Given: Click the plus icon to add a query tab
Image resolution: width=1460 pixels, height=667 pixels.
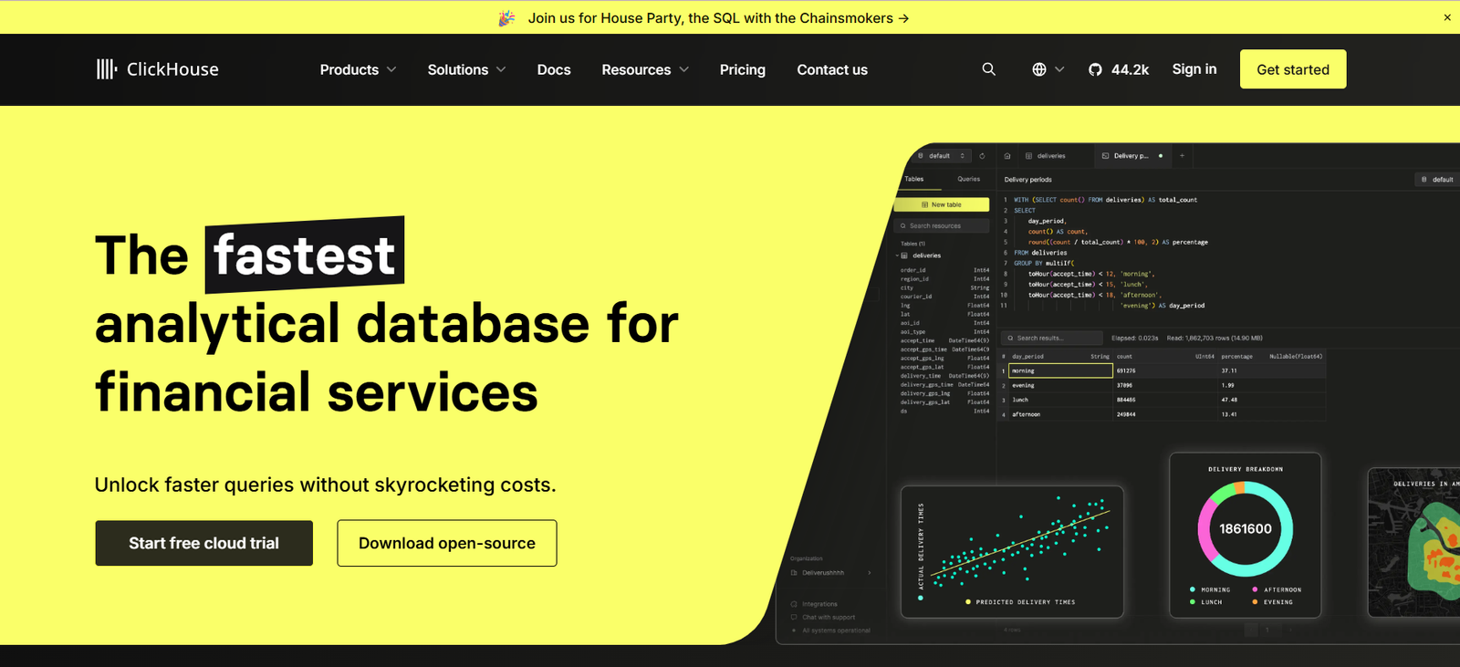Looking at the screenshot, I should pyautogui.click(x=1182, y=156).
